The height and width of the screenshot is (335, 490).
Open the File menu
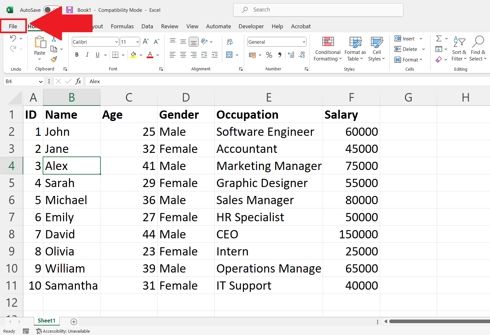pyautogui.click(x=13, y=26)
